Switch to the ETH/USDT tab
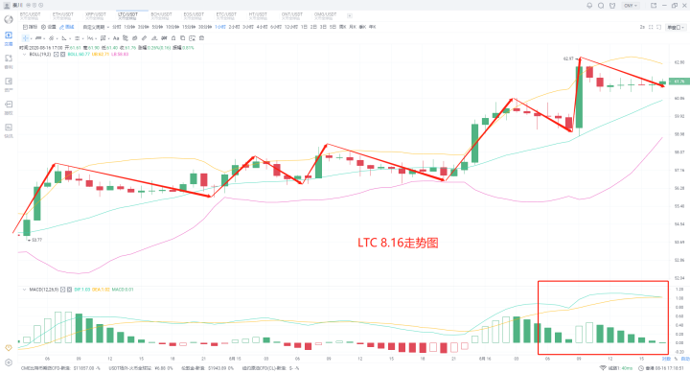Viewport: 690px width, 373px height. tap(63, 16)
